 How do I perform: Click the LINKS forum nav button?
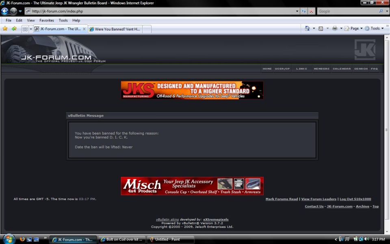pyautogui.click(x=301, y=69)
